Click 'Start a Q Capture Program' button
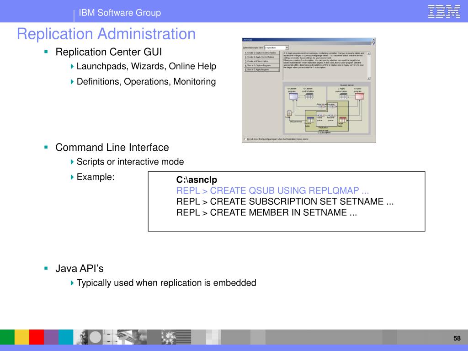The width and height of the screenshot is (468, 351). [262, 65]
